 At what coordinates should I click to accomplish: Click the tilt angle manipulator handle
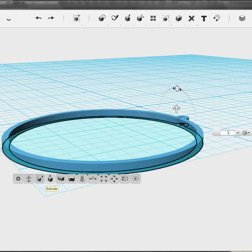pos(177,89)
